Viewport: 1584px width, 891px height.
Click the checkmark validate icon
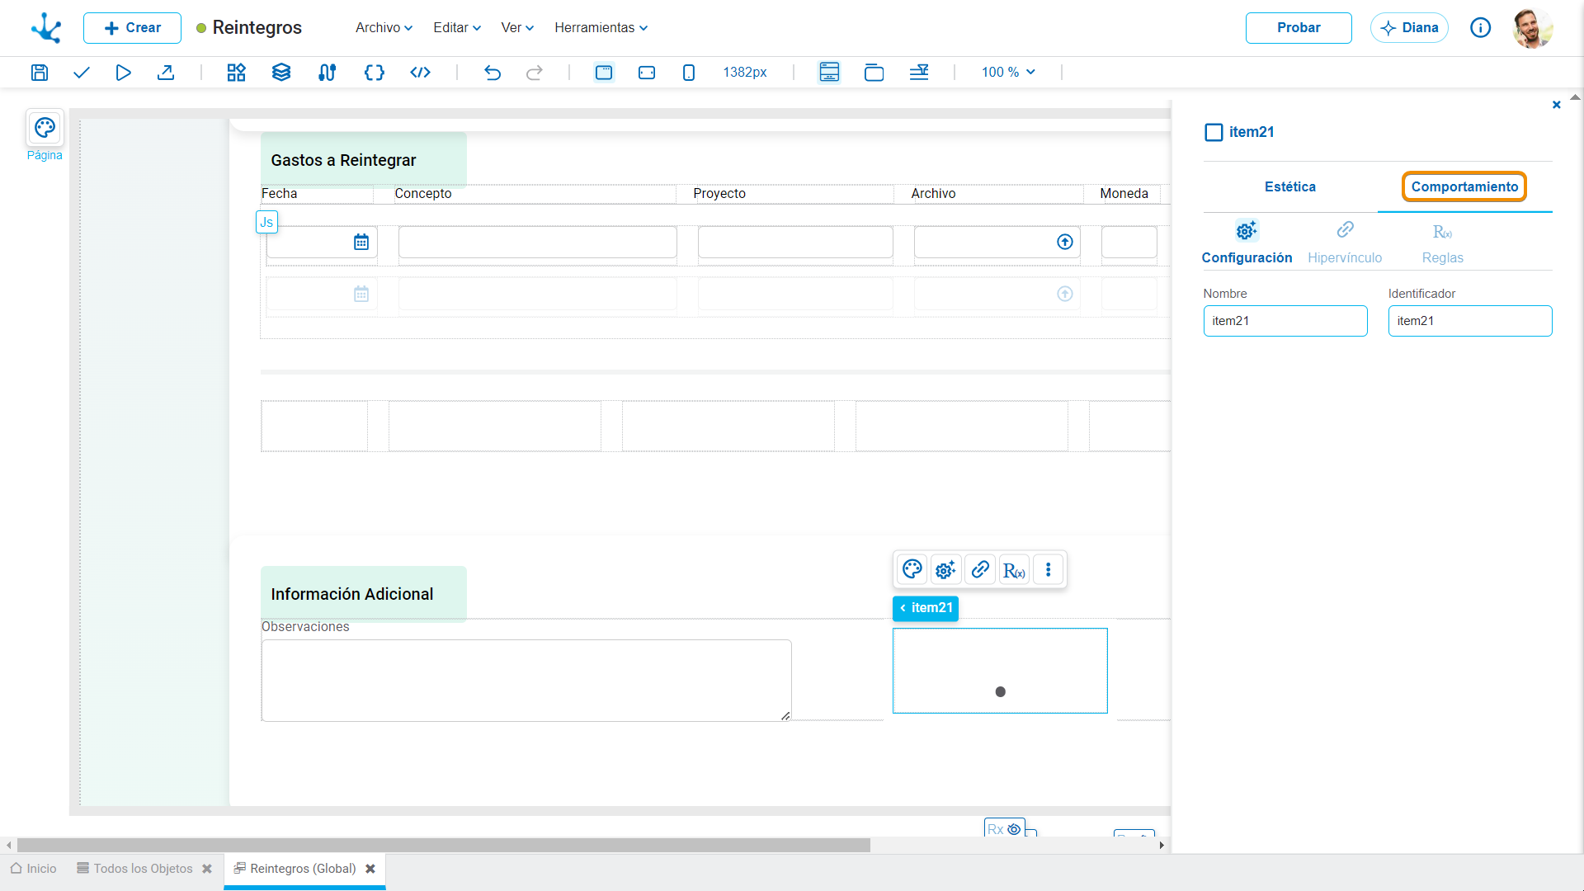pos(81,73)
